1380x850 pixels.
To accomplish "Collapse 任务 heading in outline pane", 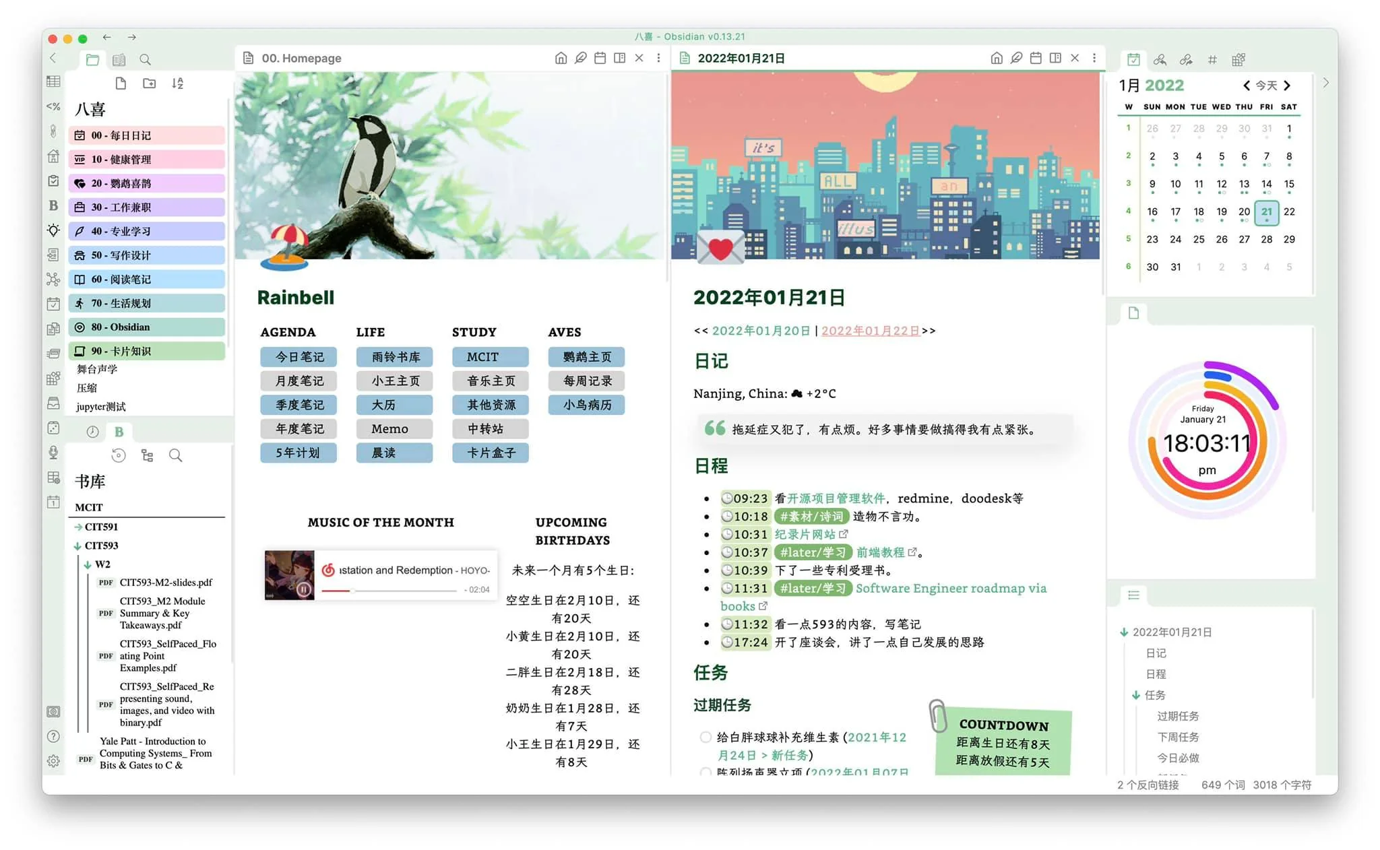I will click(x=1136, y=695).
